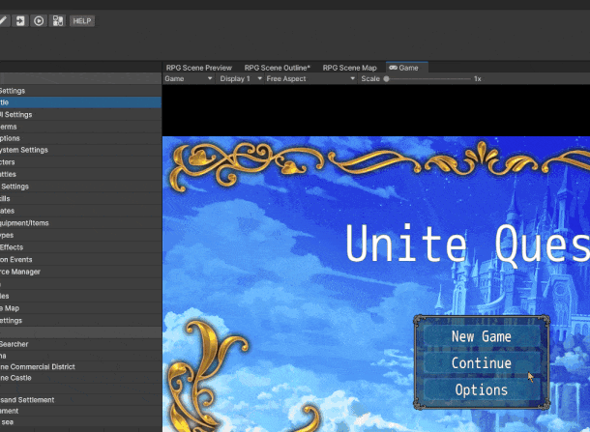Click the import arrow toolbar icon
The width and height of the screenshot is (590, 432).
(x=20, y=20)
